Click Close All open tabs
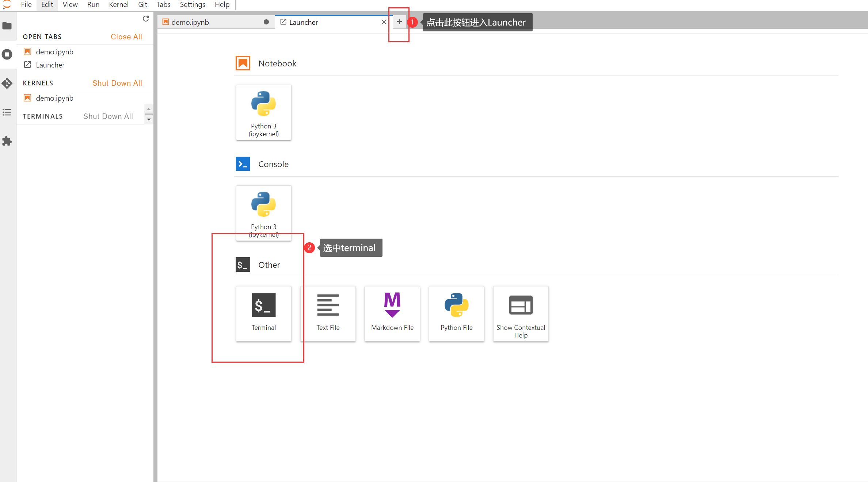868x482 pixels. click(x=126, y=37)
